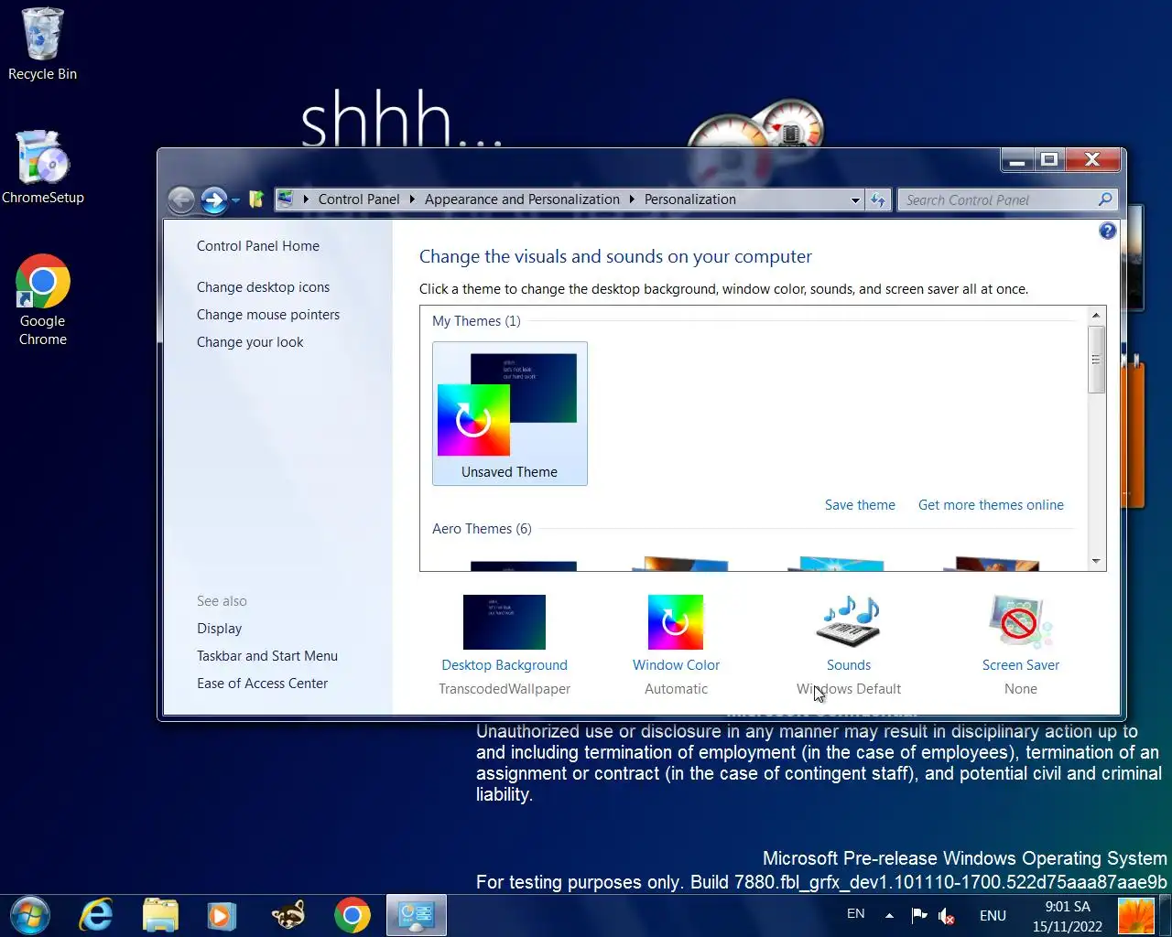Click the Personalization breadcrumb
The height and width of the screenshot is (937, 1172).
pos(690,199)
